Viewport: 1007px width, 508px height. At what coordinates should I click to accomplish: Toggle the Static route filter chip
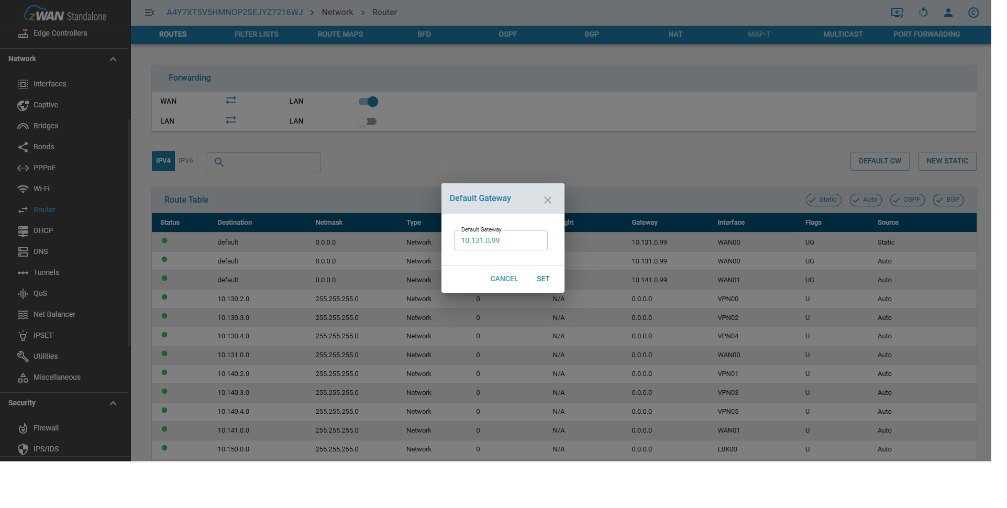(823, 200)
